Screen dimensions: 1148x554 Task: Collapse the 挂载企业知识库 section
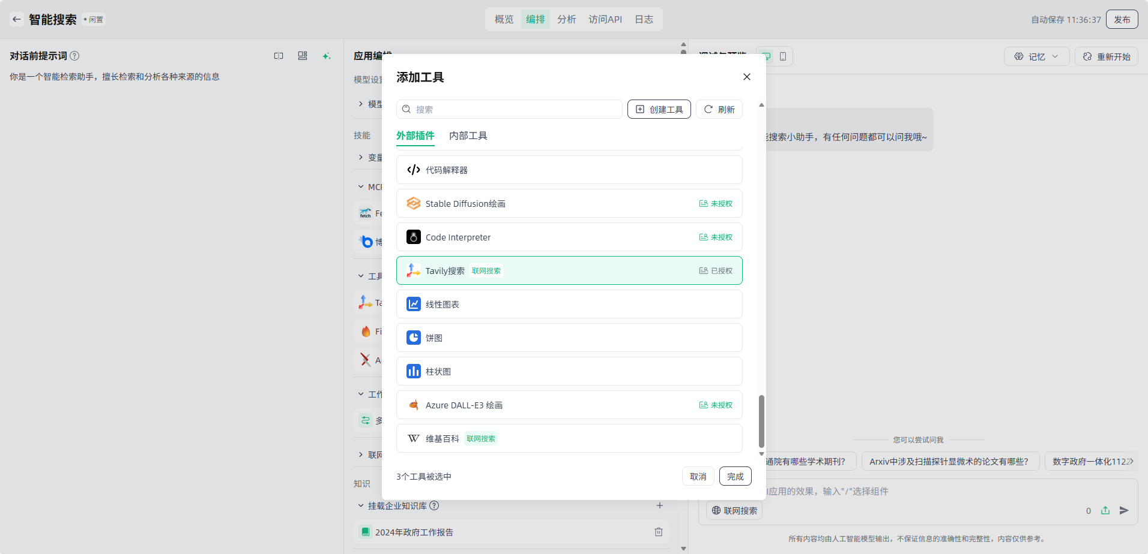tap(361, 505)
